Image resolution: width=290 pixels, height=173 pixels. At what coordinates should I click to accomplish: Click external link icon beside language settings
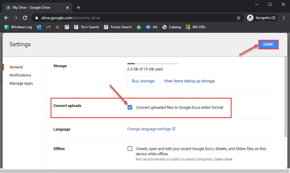point(173,129)
